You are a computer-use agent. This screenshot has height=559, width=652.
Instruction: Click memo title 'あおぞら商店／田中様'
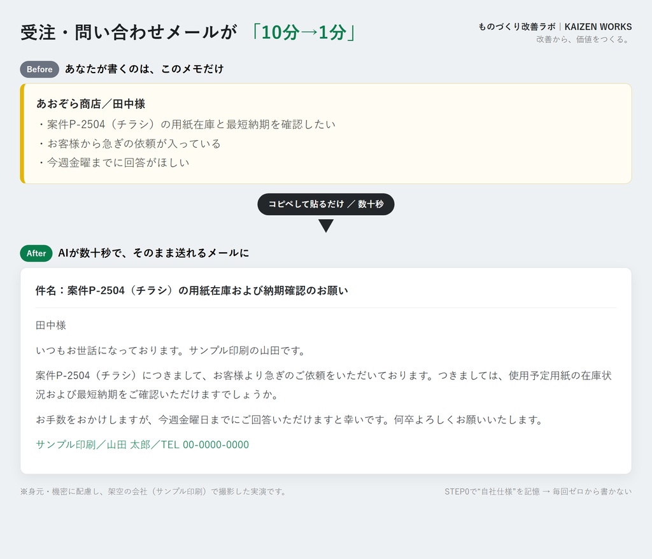tap(90, 104)
